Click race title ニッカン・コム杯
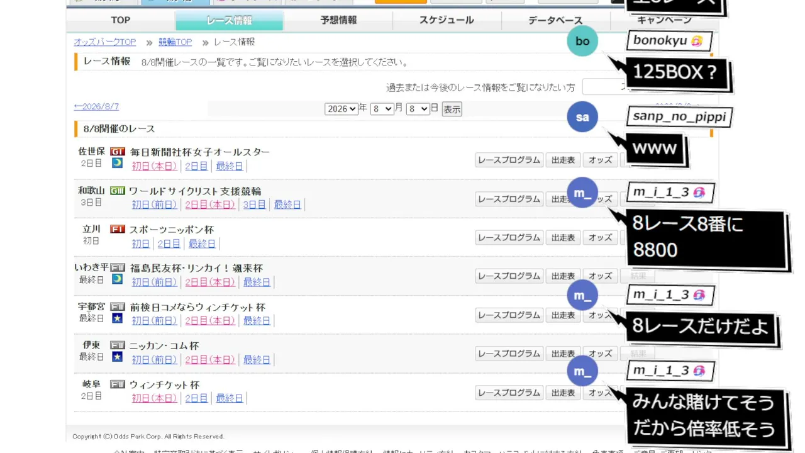 (164, 345)
